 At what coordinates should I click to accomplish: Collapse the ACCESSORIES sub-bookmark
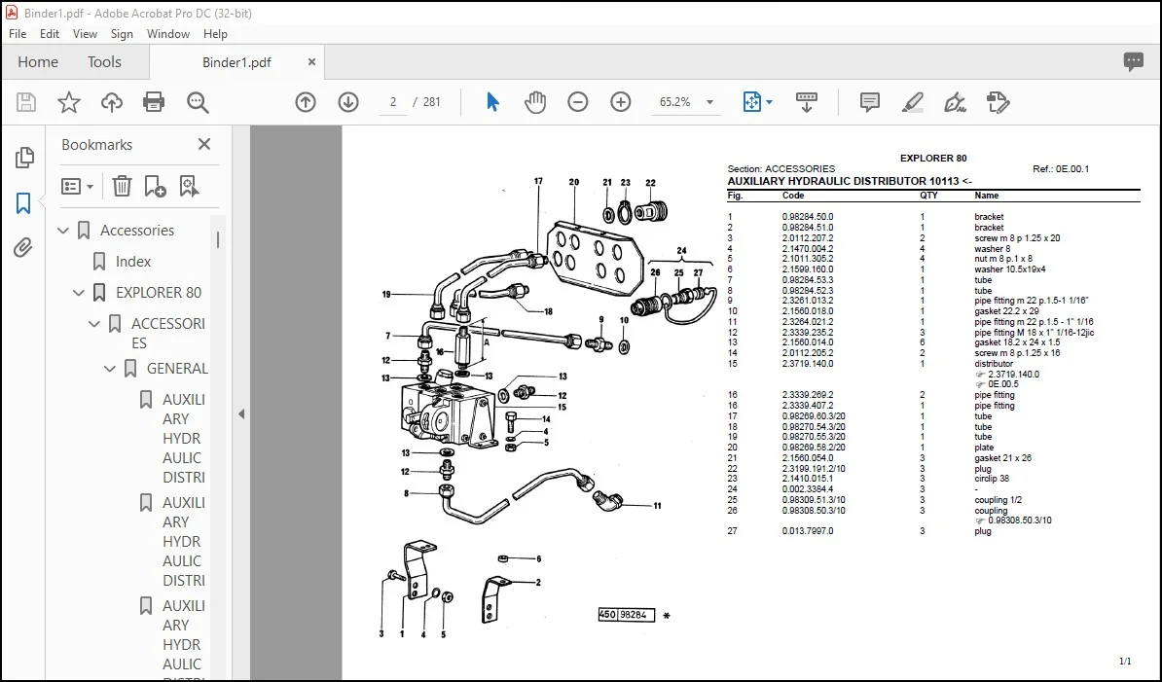click(94, 324)
